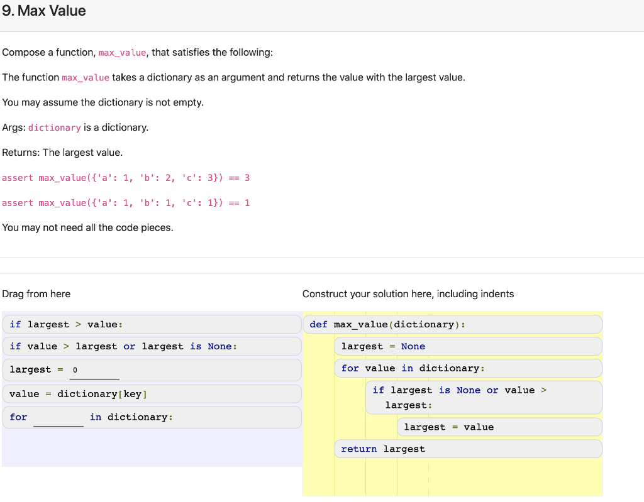Select the 'largest = value' solution block
Viewport: 644px width, 502px height.
point(450,427)
